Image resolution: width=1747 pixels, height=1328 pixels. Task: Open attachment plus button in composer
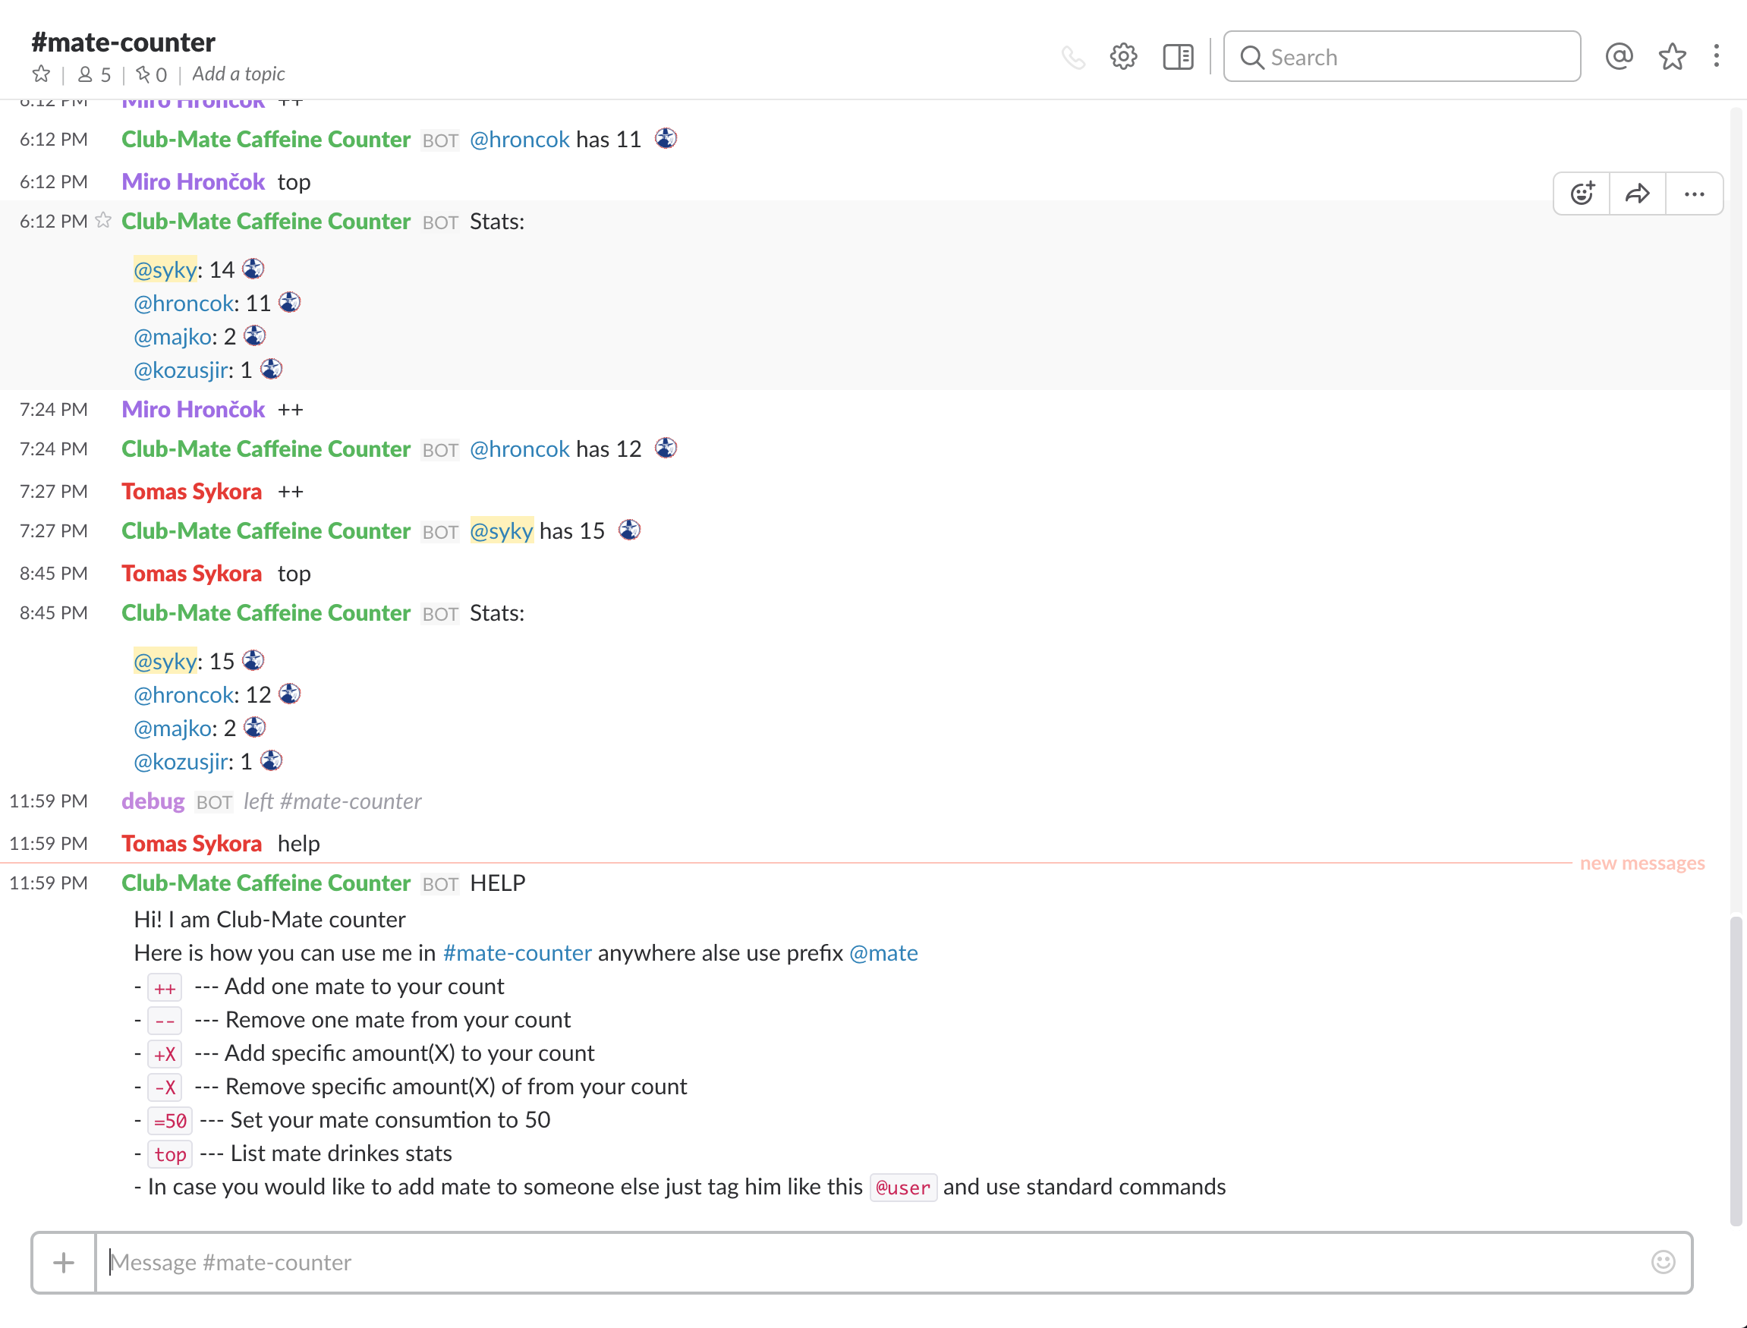tap(64, 1263)
